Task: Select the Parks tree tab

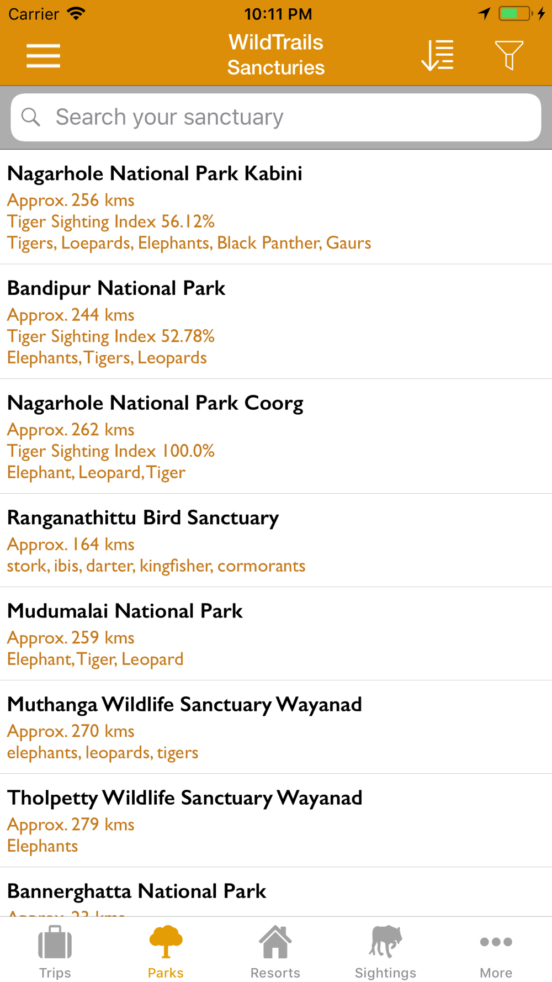Action: 166,950
